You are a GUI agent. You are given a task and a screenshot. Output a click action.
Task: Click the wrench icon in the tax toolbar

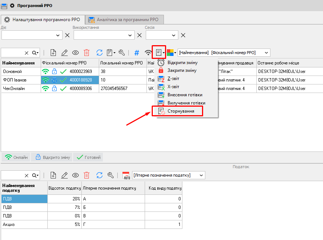click(110, 175)
